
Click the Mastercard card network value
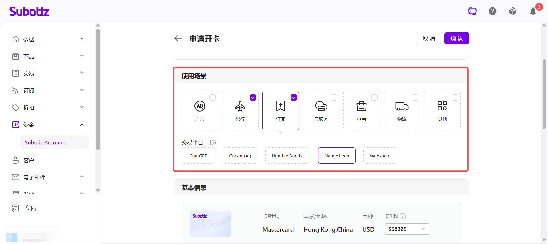coord(278,229)
